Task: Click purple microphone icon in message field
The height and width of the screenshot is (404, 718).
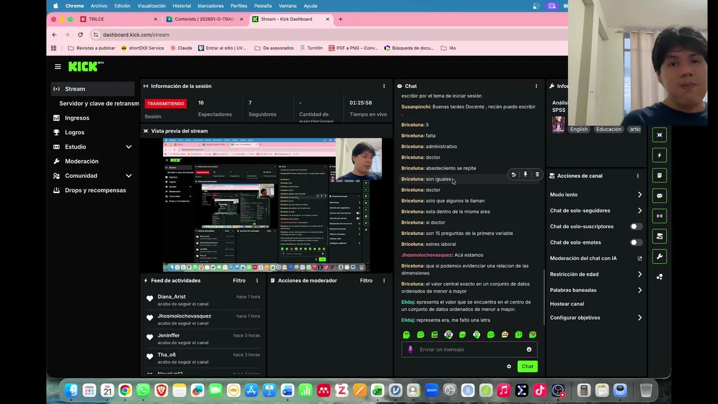Action: click(x=410, y=350)
